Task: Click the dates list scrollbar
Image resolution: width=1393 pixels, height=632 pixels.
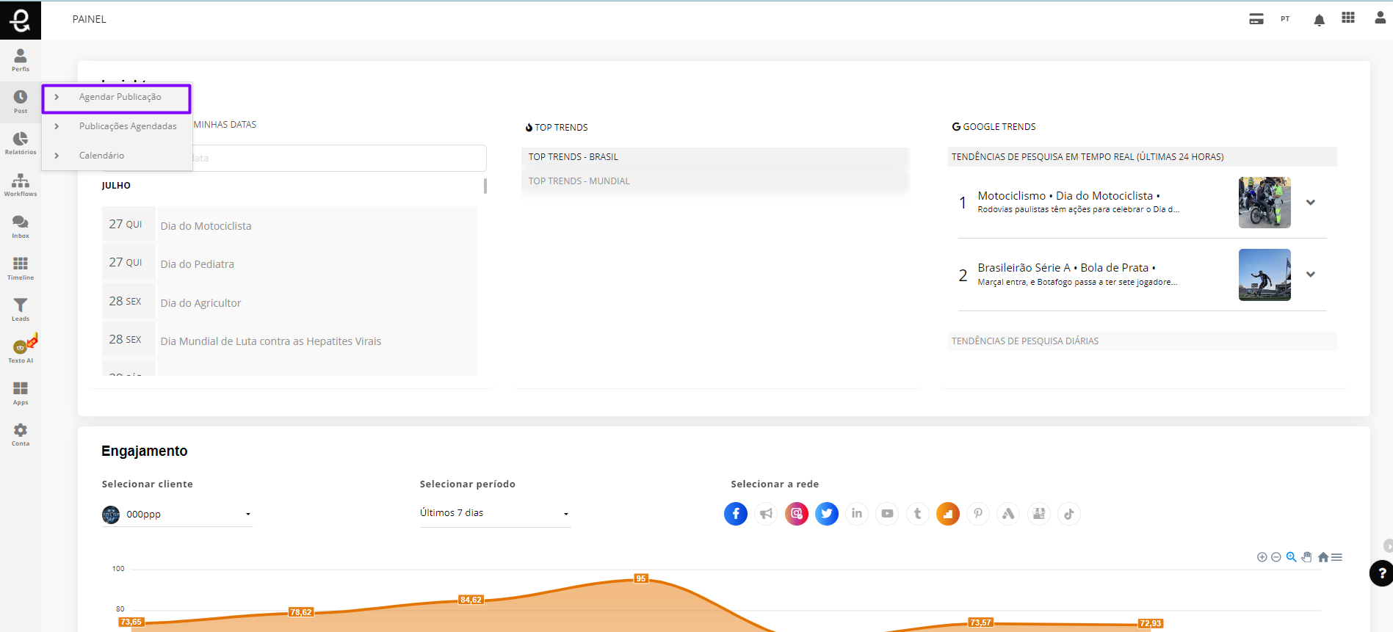Action: [x=485, y=186]
